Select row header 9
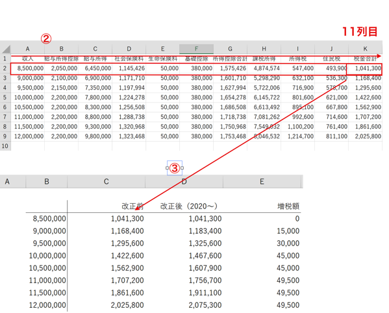This screenshot has height=313, width=389. (5, 136)
